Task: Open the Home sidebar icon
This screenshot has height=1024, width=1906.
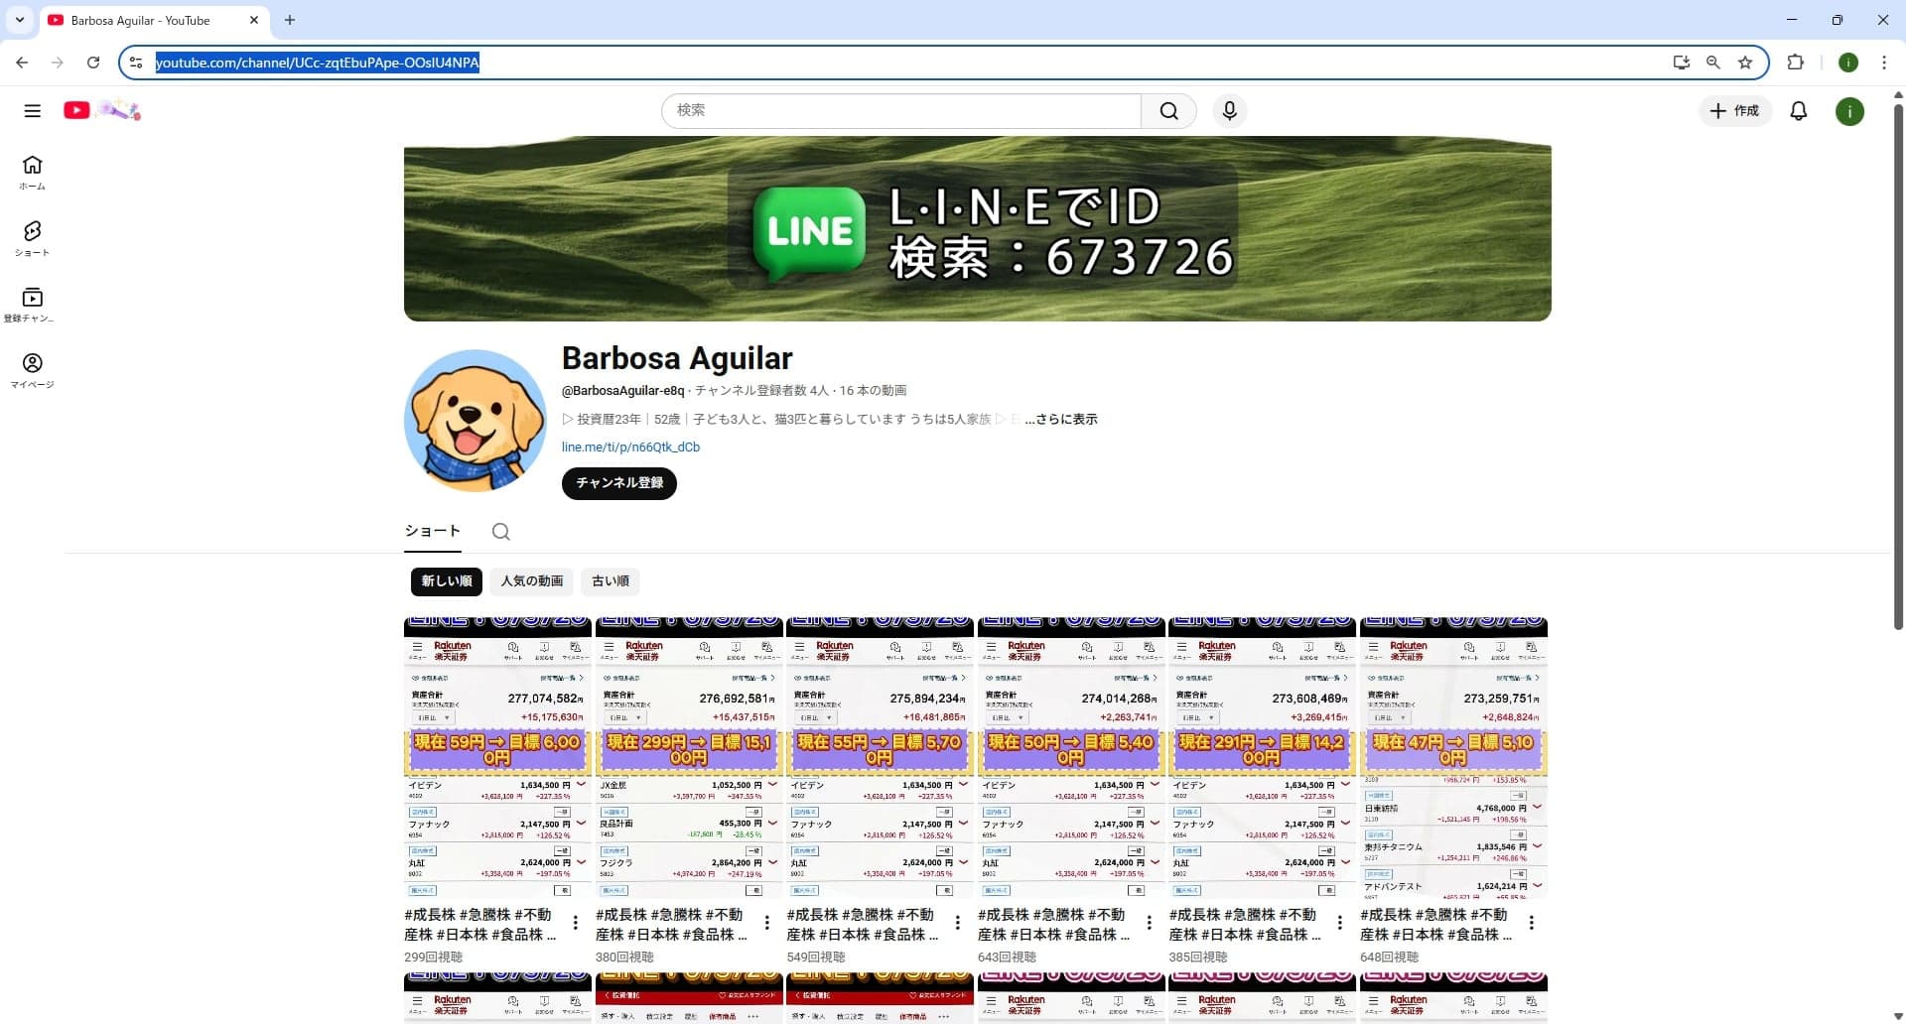Action: click(x=33, y=173)
